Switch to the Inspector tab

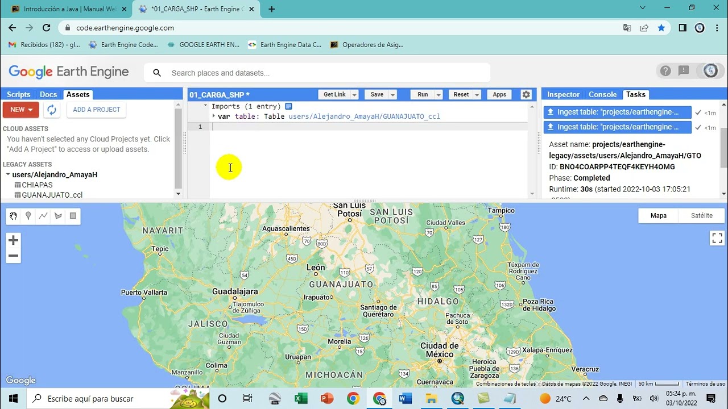(563, 94)
